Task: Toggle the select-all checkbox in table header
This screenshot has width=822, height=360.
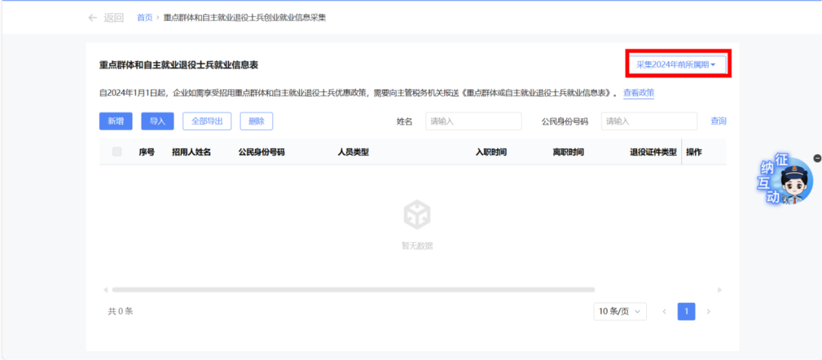Action: point(116,152)
